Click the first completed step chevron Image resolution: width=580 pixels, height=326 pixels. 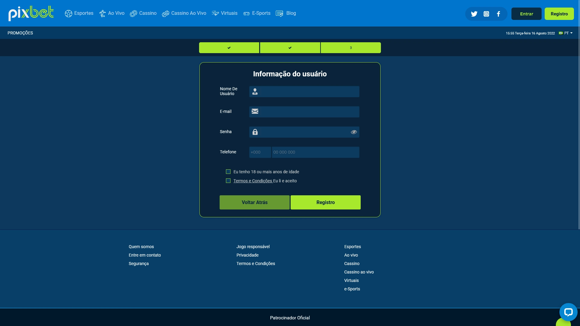tap(229, 47)
